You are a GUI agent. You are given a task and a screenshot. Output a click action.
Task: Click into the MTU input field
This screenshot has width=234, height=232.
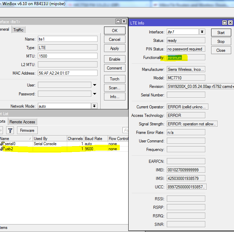tap(68, 56)
